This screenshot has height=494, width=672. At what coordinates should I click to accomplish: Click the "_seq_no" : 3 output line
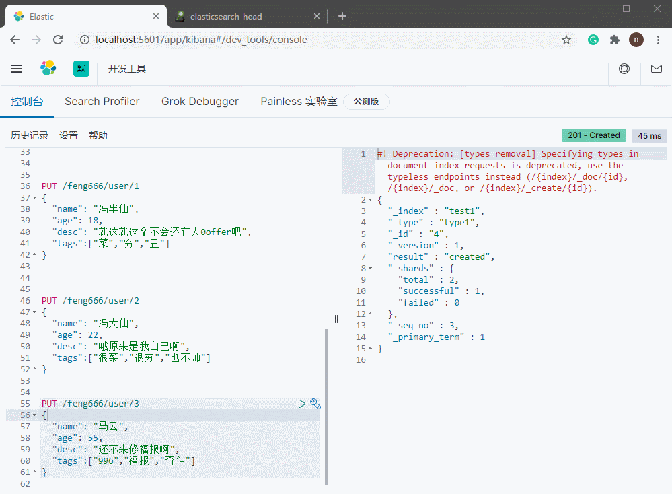[423, 326]
